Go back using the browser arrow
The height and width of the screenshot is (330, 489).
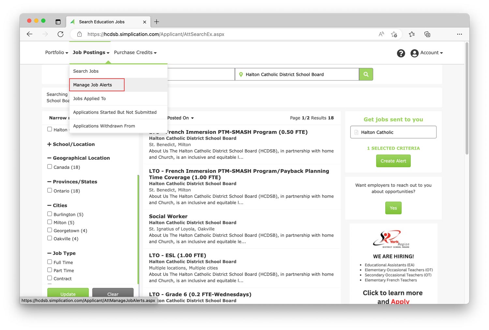(30, 34)
